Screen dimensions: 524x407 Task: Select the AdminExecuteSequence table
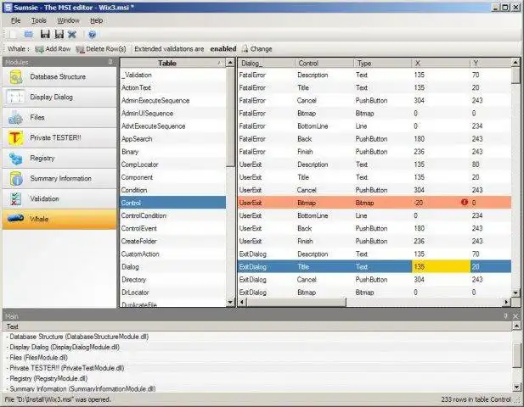(x=172, y=100)
